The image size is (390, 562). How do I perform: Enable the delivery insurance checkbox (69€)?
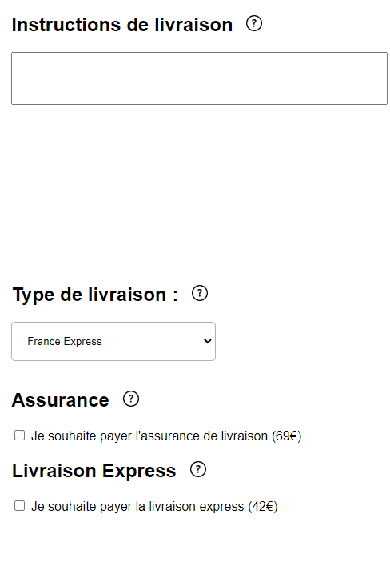[x=19, y=436]
